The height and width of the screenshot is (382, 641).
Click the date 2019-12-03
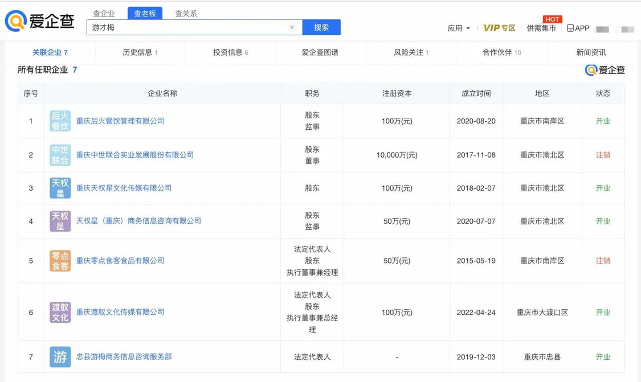(x=476, y=357)
